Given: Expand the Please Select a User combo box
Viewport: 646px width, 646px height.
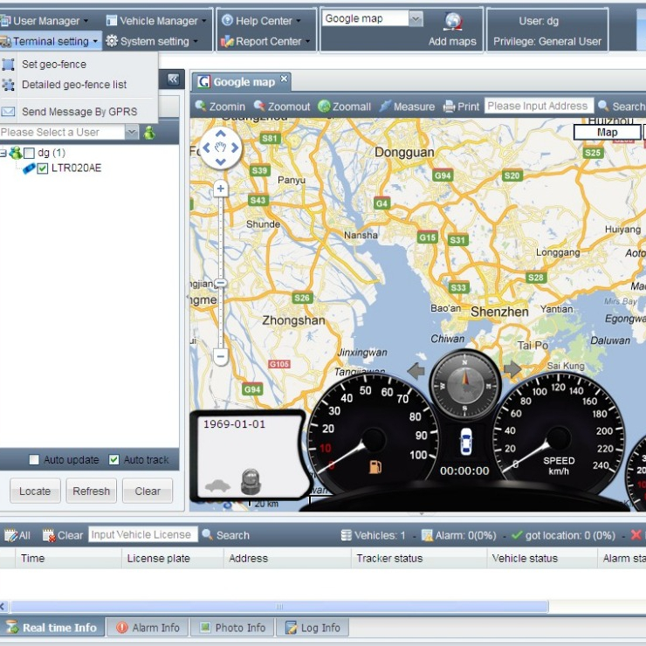Looking at the screenshot, I should [131, 133].
